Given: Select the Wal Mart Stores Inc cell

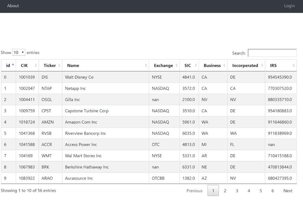Looking at the screenshot, I should [x=106, y=156].
